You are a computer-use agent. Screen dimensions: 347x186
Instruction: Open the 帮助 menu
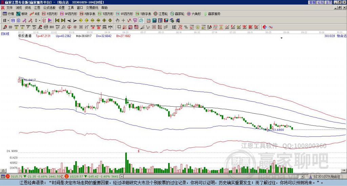(104, 8)
